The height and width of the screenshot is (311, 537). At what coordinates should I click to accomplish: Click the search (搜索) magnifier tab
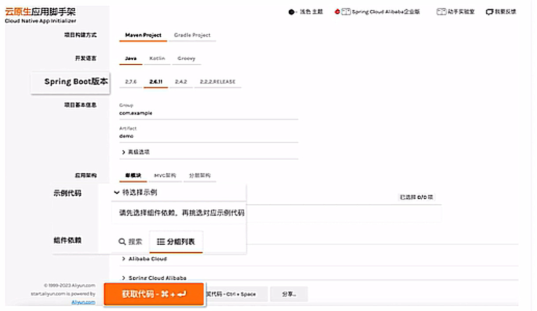point(130,242)
